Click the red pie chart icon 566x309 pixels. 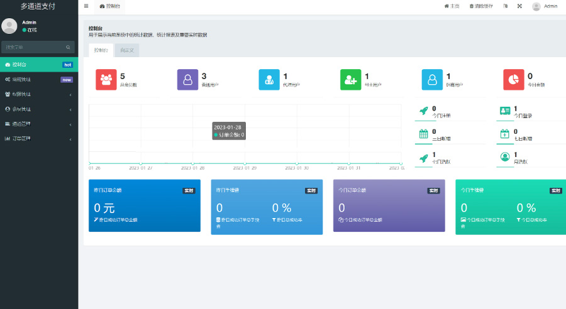(513, 80)
